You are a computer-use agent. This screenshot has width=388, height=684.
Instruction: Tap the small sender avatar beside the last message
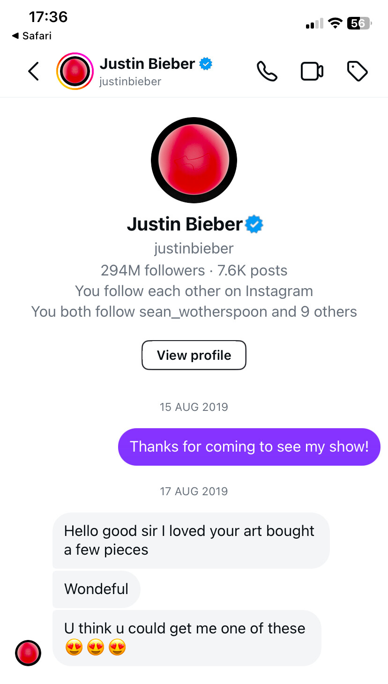[x=28, y=653]
